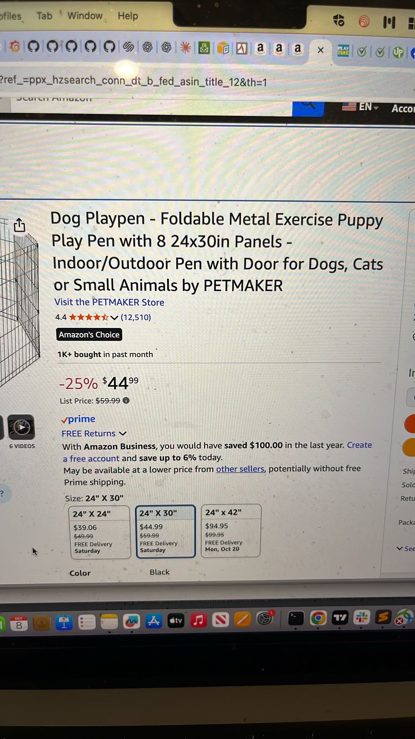This screenshot has width=415, height=739.
Task: Open the Window menu
Action: click(85, 16)
